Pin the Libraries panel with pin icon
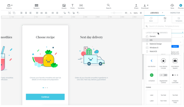 [x=162, y=13]
